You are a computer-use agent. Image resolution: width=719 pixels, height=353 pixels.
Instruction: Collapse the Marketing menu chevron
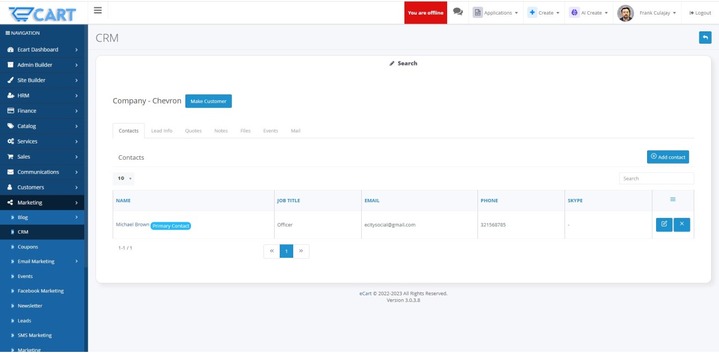point(76,203)
